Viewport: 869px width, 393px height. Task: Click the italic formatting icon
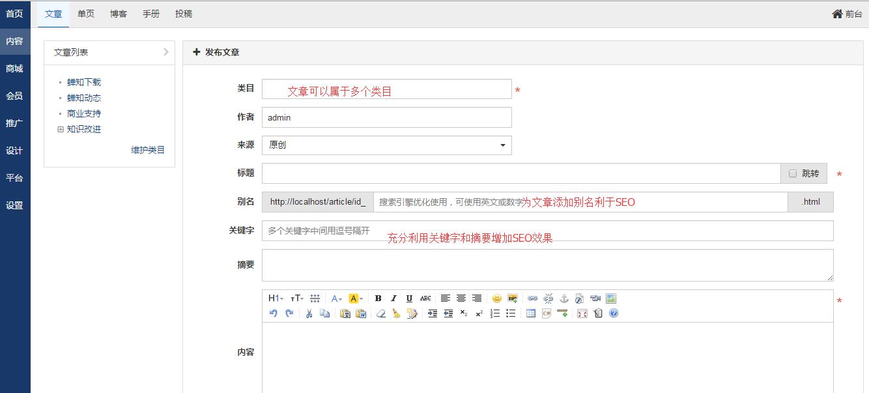tap(393, 298)
